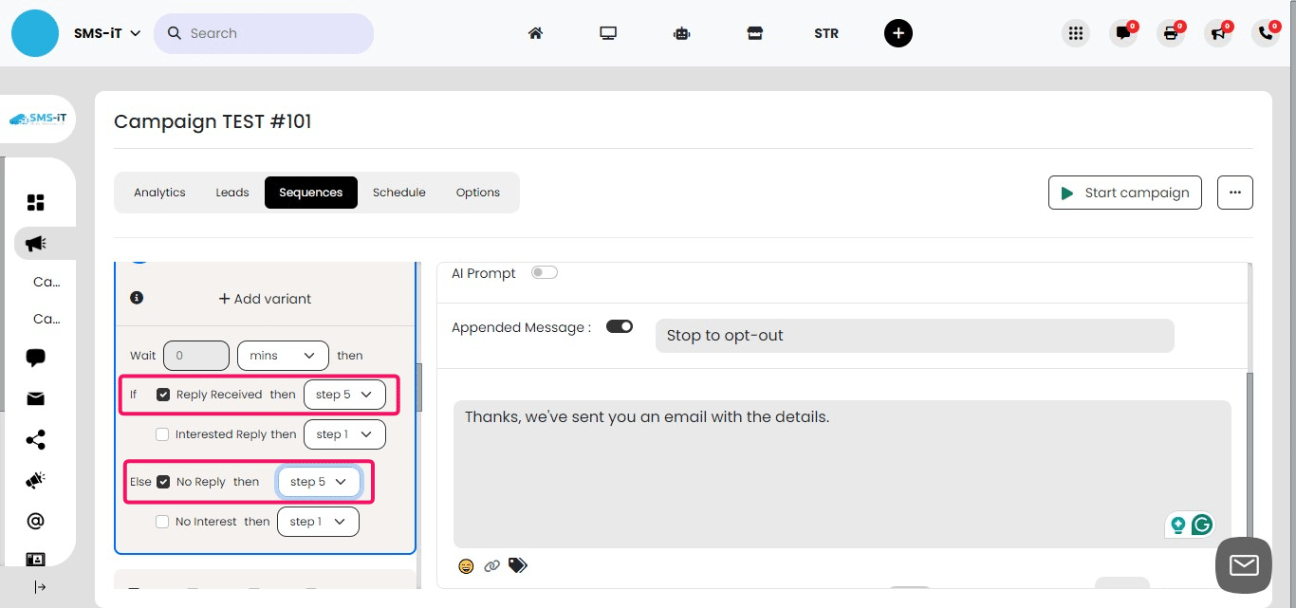Disable the Appended Message toggle

[620, 325]
